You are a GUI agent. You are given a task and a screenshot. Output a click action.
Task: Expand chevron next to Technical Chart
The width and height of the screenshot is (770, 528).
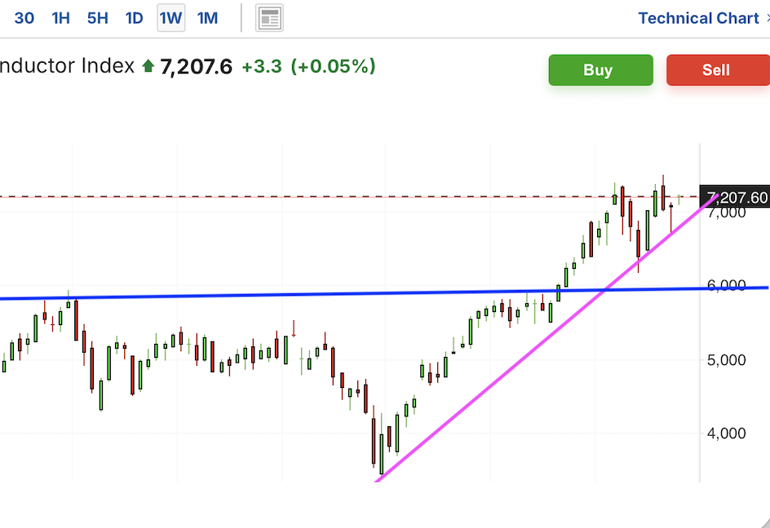767,18
